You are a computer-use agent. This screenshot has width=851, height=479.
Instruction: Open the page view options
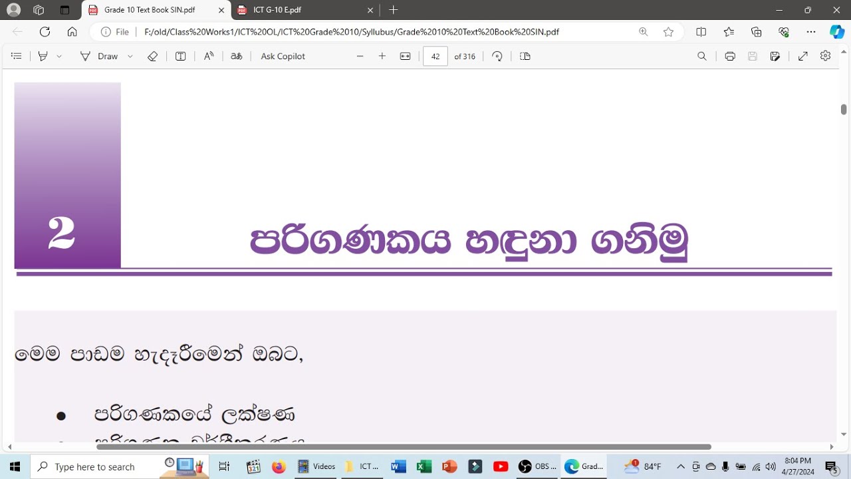tap(525, 57)
